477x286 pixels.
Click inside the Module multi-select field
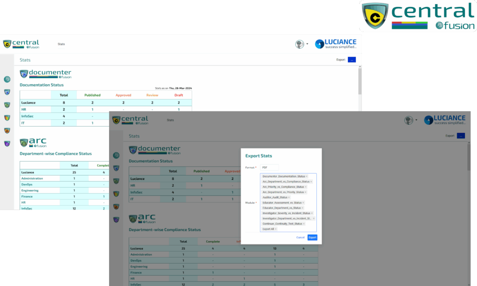click(298, 229)
